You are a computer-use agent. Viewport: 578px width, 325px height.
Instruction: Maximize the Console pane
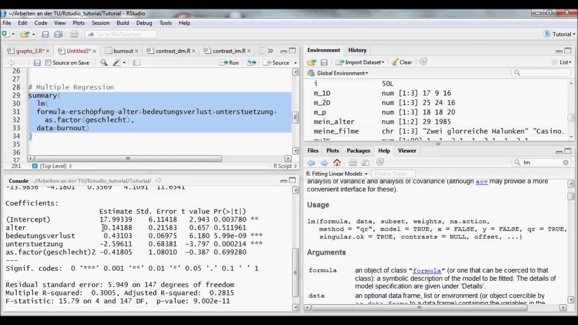(292, 181)
